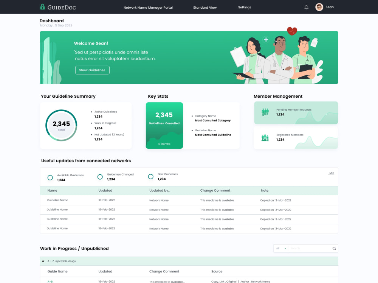The image size is (378, 283).
Task: Open the Registered Members card
Action: pos(296,138)
